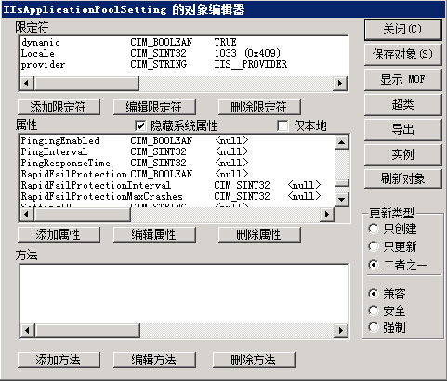Click properties list right scroll arrow

click(x=326, y=214)
